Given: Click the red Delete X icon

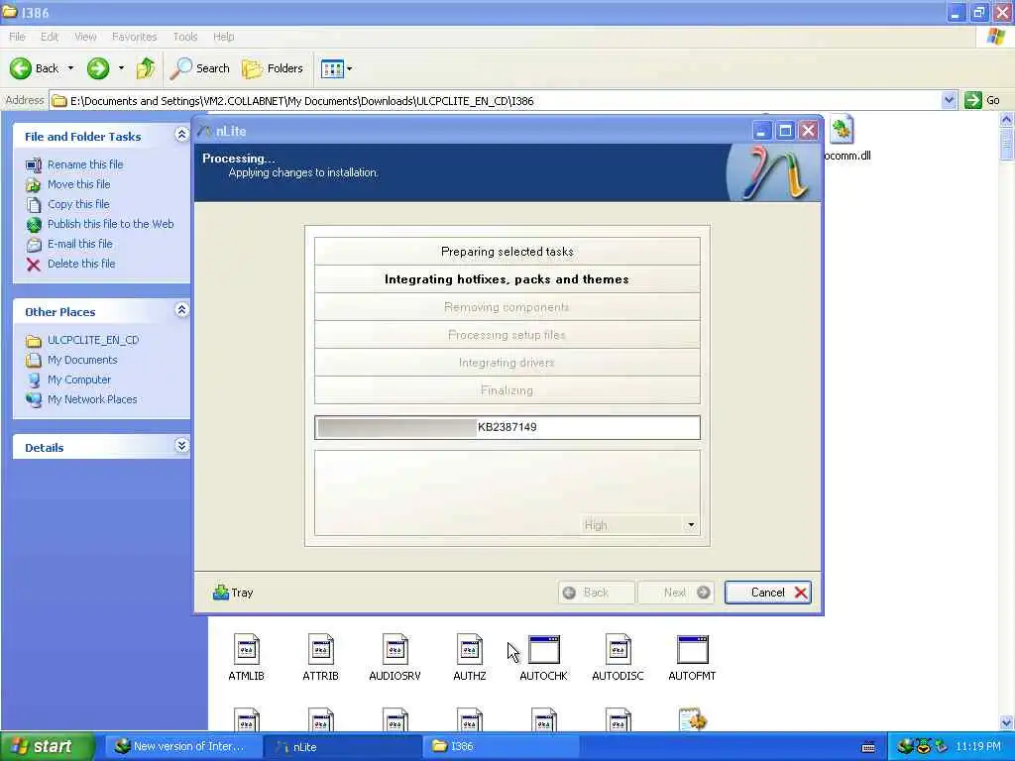Looking at the screenshot, I should (33, 264).
